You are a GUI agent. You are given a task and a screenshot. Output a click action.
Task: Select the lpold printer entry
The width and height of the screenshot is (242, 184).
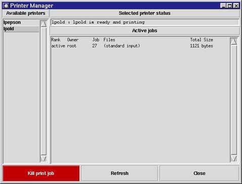pos(21,29)
